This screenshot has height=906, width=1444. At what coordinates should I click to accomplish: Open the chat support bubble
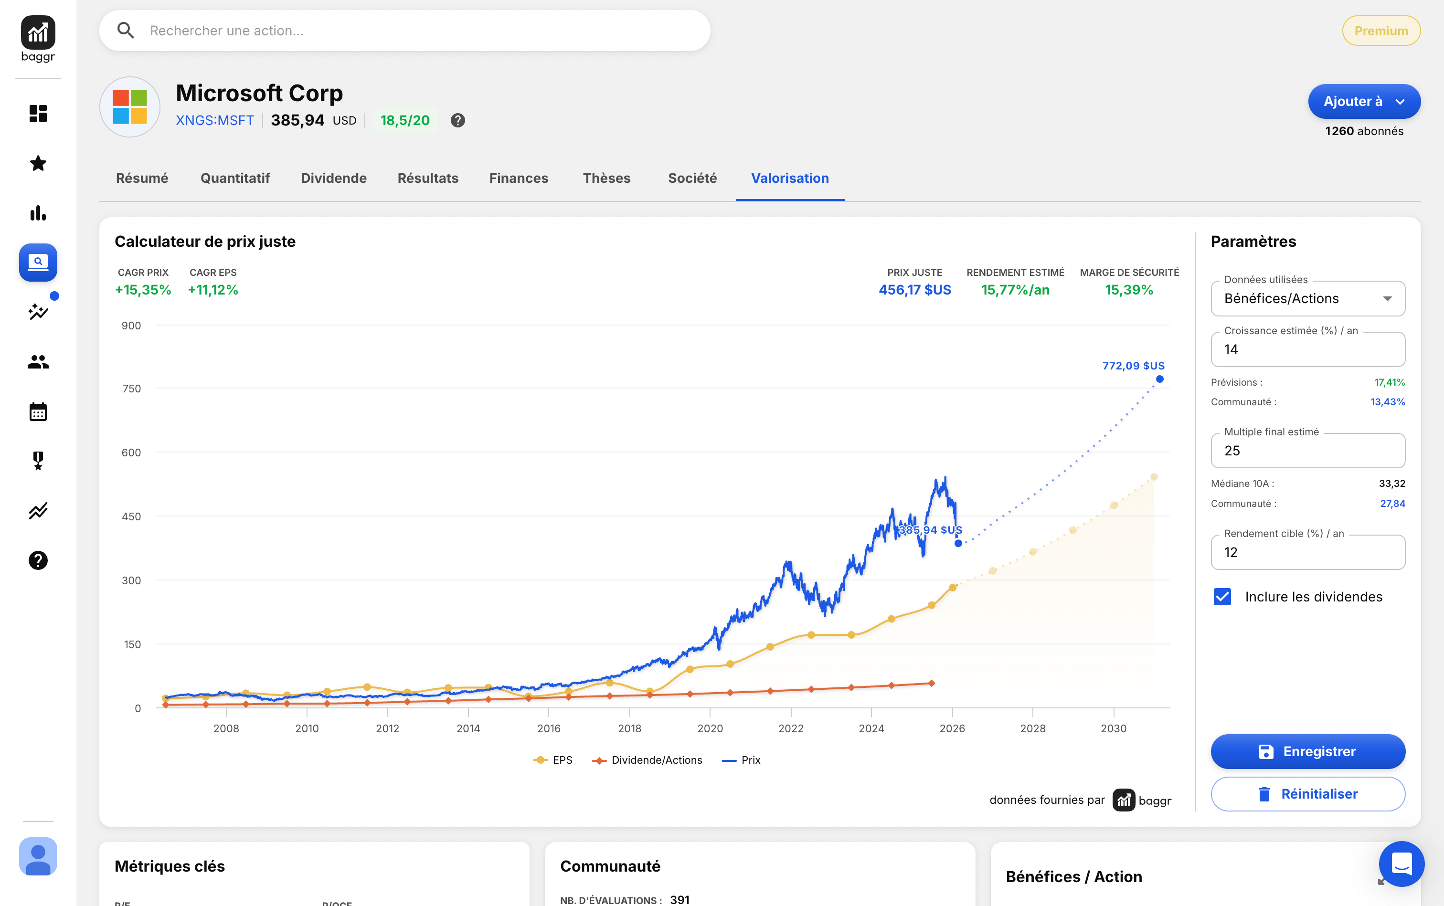[x=1401, y=864]
